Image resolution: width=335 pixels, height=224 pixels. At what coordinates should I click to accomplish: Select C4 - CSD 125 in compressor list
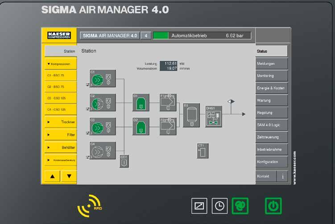61,109
